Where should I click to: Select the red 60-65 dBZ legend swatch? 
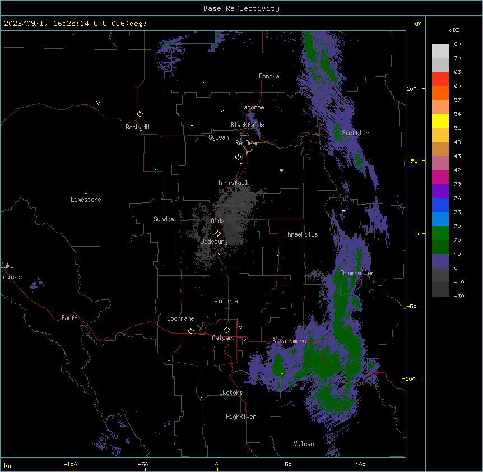point(440,78)
